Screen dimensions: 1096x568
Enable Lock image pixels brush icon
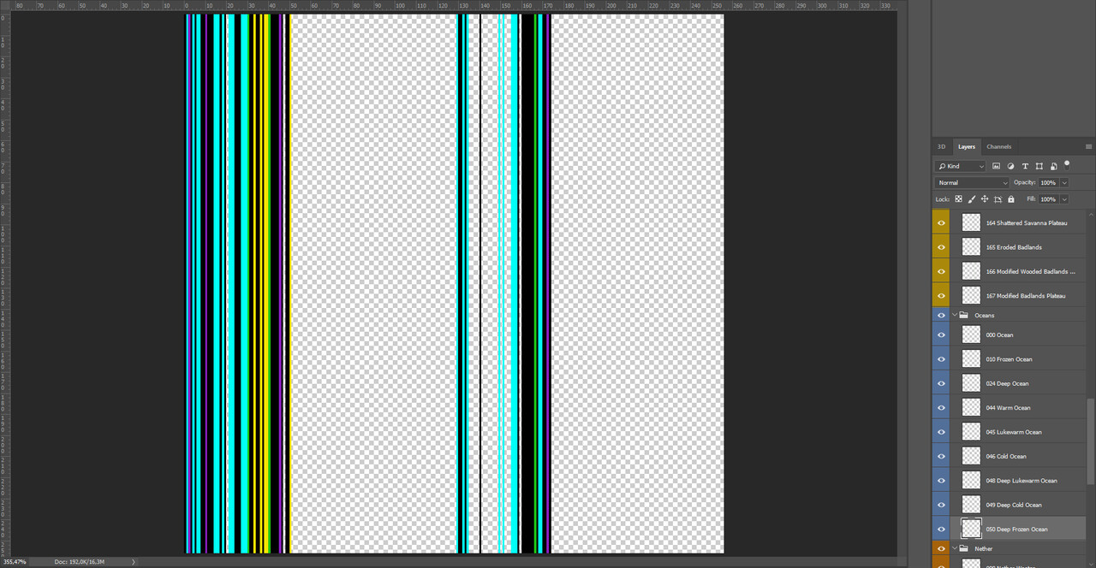tap(972, 199)
